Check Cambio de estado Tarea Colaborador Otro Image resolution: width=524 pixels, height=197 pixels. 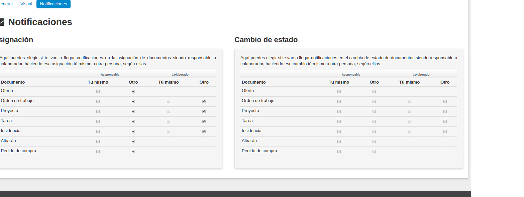pyautogui.click(x=445, y=121)
